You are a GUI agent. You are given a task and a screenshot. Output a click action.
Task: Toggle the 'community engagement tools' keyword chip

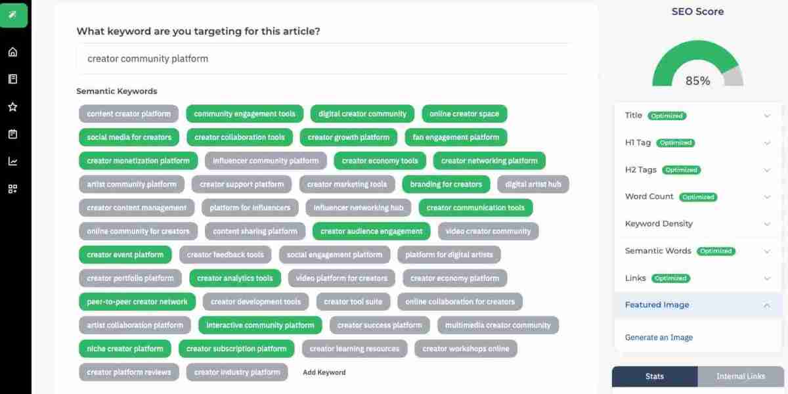[245, 114]
